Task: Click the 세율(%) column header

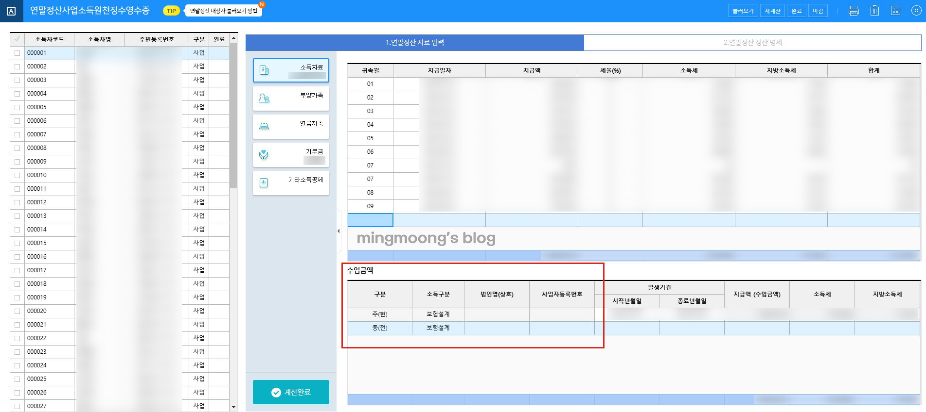Action: pos(610,70)
